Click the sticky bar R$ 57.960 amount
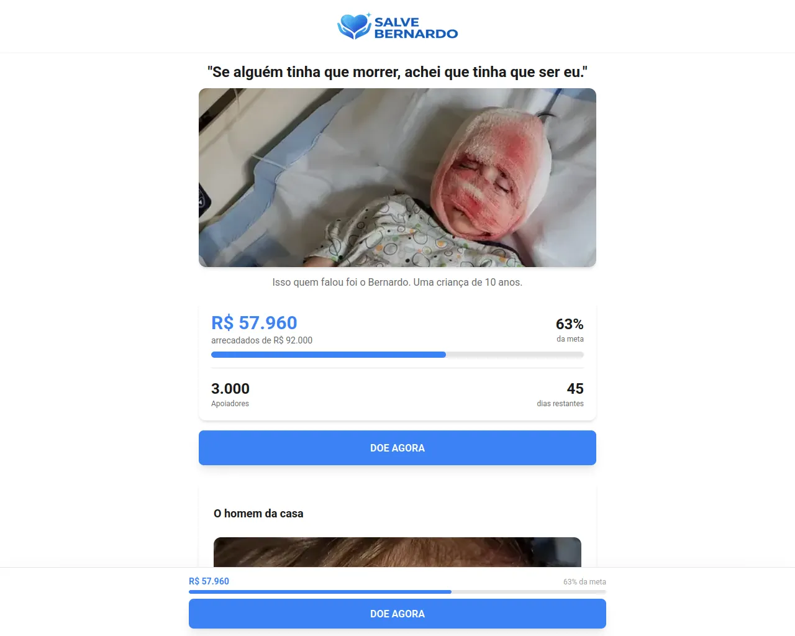This screenshot has width=795, height=636. pos(209,581)
